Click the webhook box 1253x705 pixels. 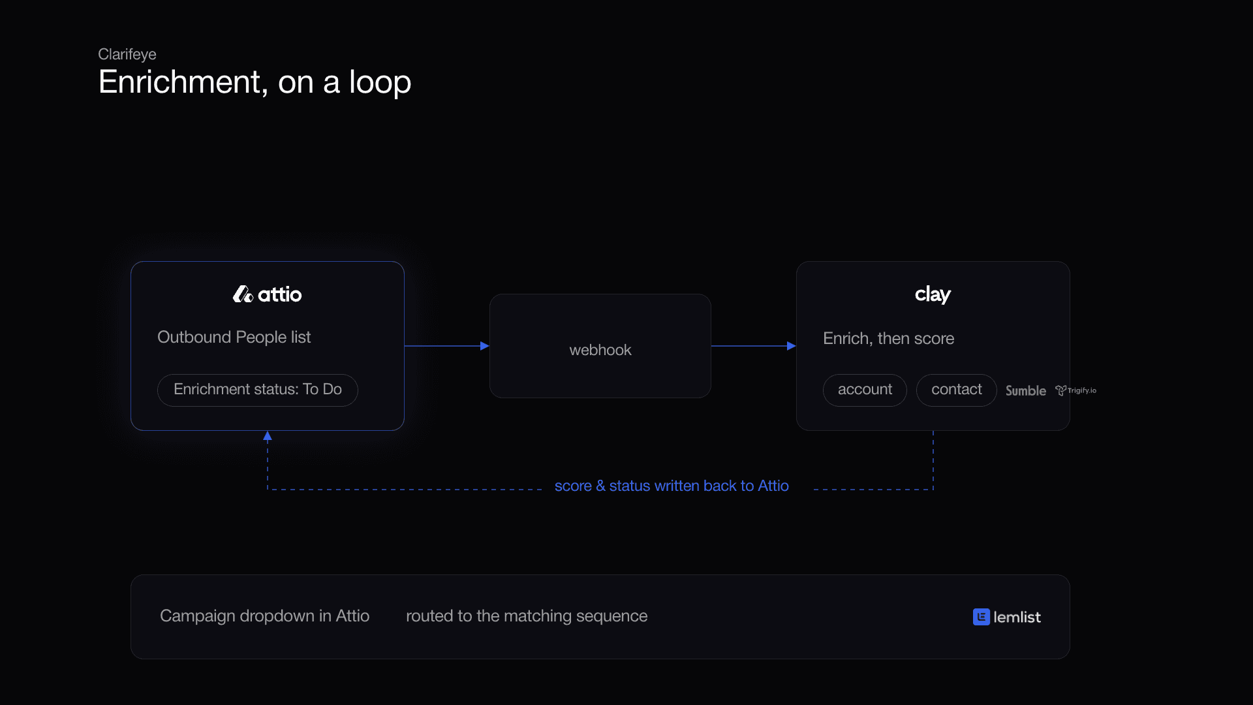pos(600,346)
